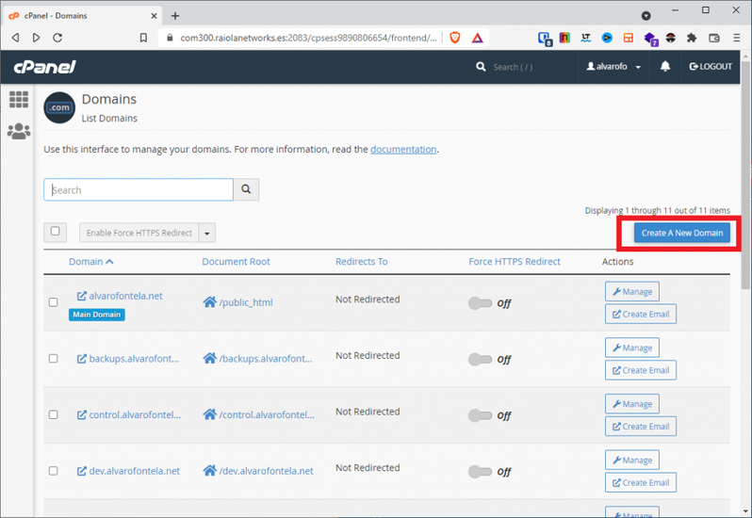Click the cPanel logo

[44, 67]
